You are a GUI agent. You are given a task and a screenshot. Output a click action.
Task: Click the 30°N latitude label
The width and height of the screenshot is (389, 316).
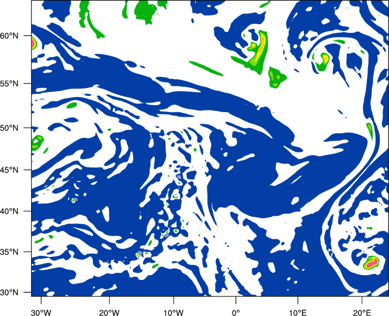[x=9, y=293]
